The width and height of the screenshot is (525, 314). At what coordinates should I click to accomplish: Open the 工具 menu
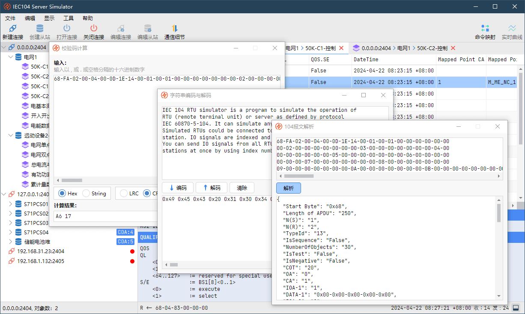pyautogui.click(x=68, y=18)
